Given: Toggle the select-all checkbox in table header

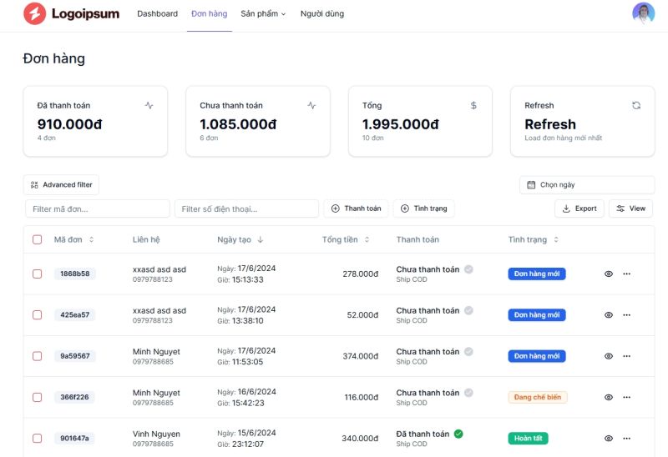Looking at the screenshot, I should (38, 239).
